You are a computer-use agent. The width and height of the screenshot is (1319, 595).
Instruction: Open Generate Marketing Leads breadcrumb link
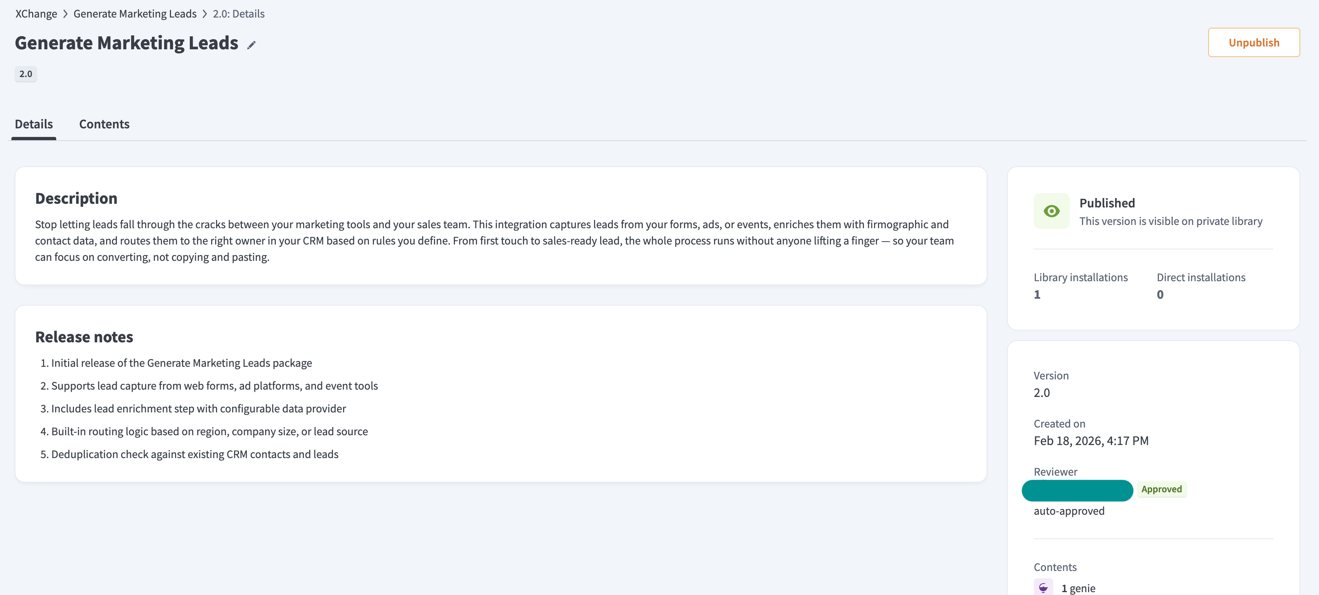[135, 14]
